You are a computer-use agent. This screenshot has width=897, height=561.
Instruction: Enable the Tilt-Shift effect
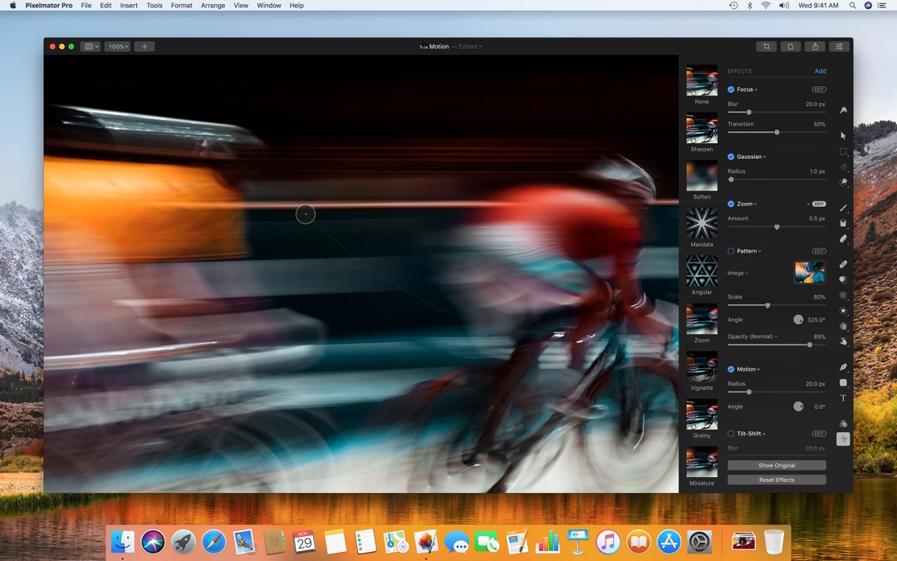click(730, 433)
